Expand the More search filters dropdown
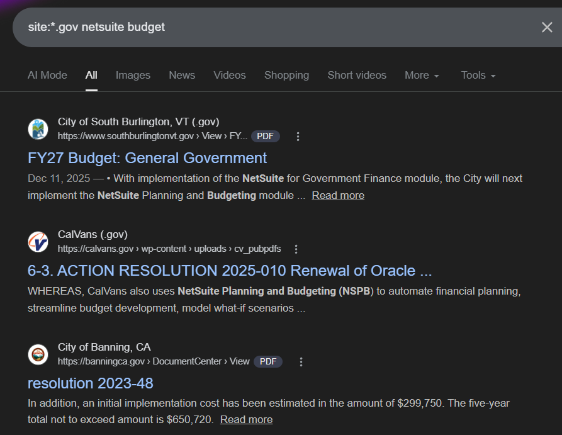562x435 pixels. click(x=421, y=75)
